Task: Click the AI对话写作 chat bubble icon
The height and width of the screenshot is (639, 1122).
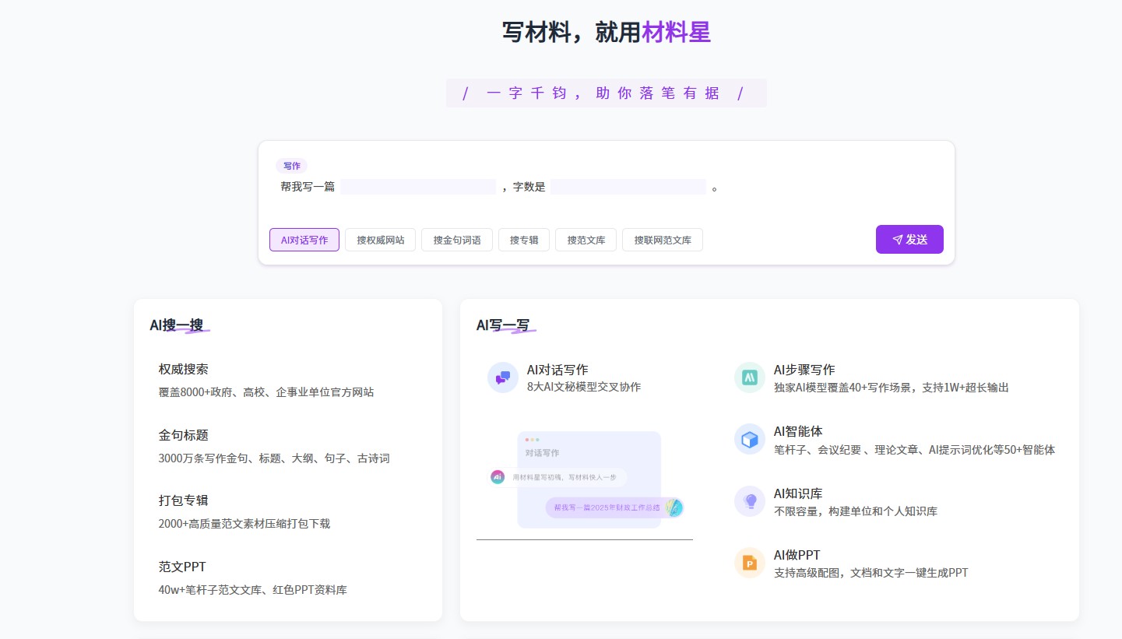Action: (502, 377)
